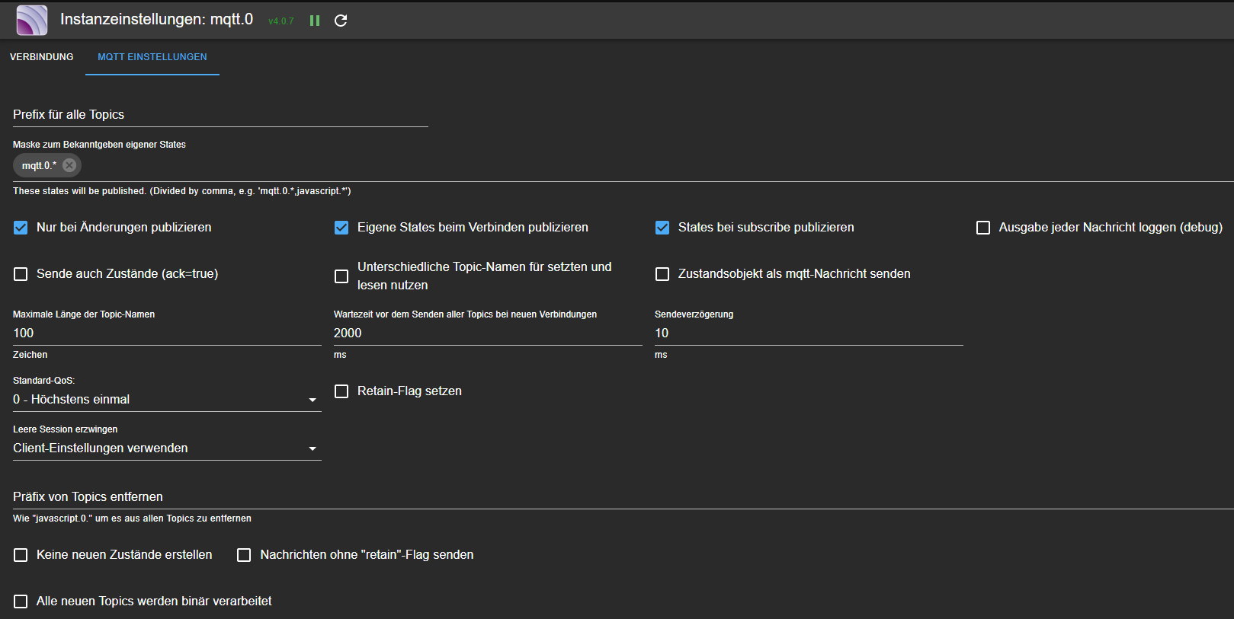Enable Alle neuen Topics binär verarbeitet
This screenshot has width=1234, height=619.
pyautogui.click(x=21, y=601)
